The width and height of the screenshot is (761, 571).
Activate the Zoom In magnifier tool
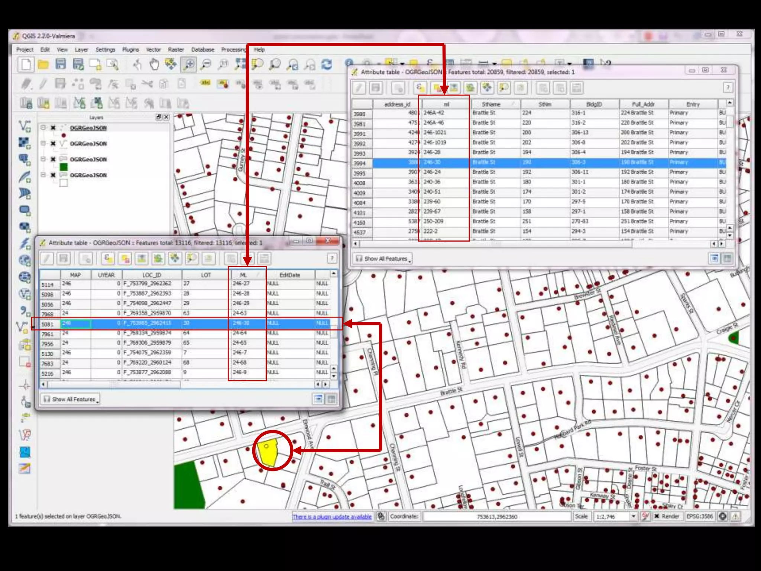(189, 64)
